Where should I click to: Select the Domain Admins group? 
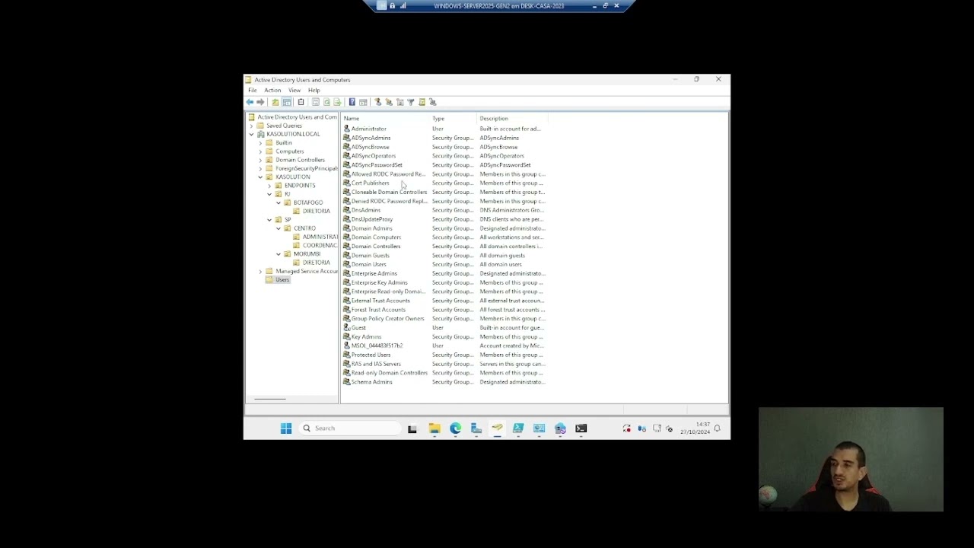(371, 228)
